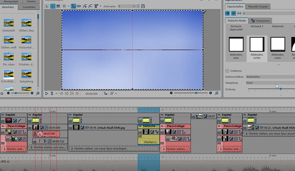Image resolution: width=295 pixels, height=171 pixels.
Task: Click the grid display icon in toolbar
Action: (x=64, y=6)
